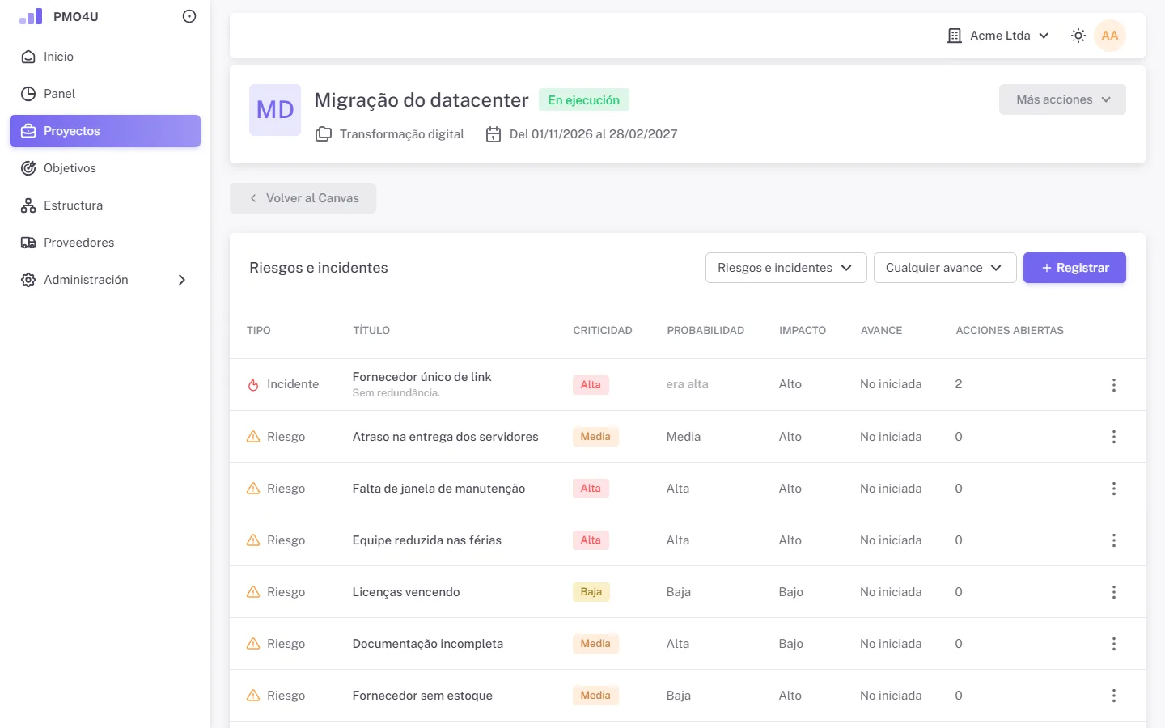1165x728 pixels.
Task: Open row actions for Equipe reduzida nas férias
Action: [1114, 540]
